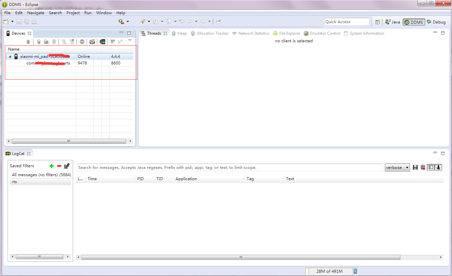Click the LogCat message search field
This screenshot has height=276, width=452.
click(x=230, y=168)
